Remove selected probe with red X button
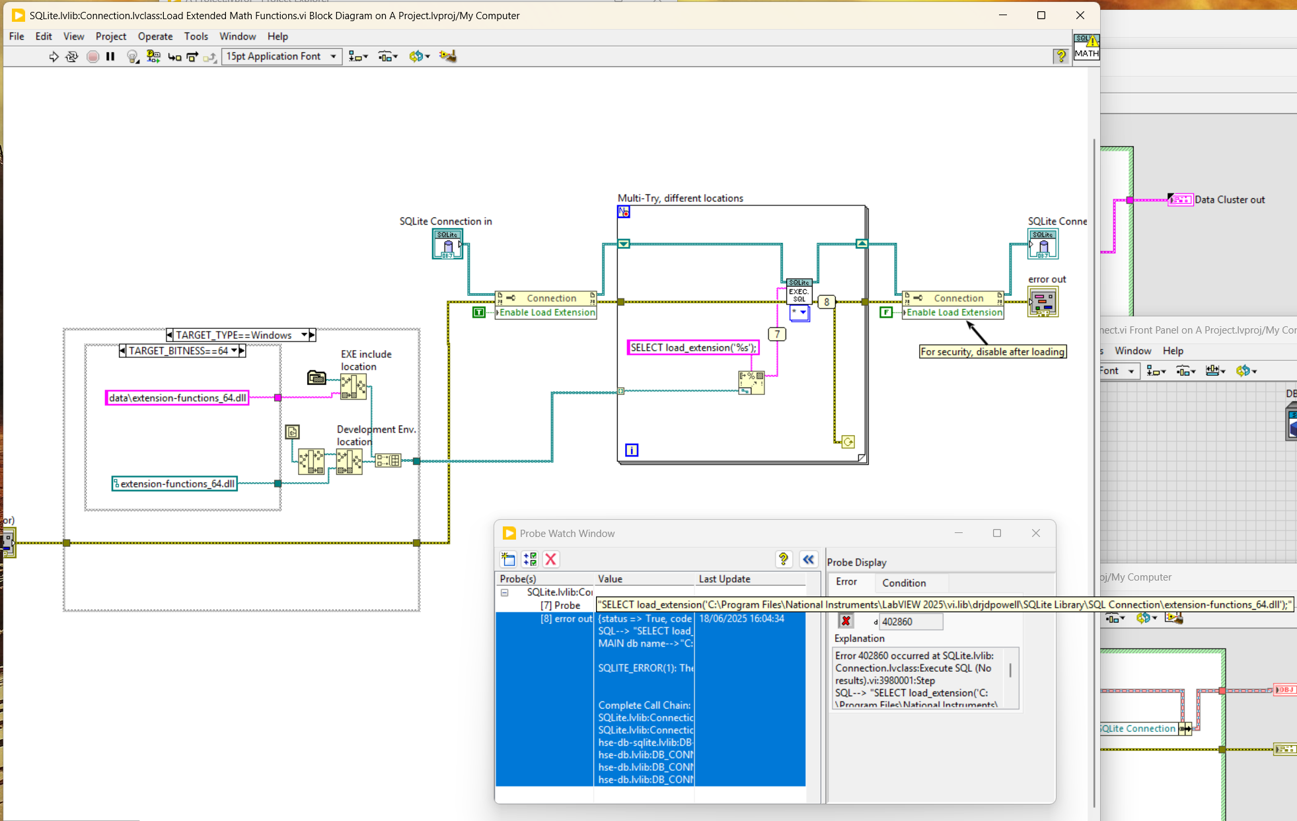Screen dimensions: 1297x821 point(551,559)
